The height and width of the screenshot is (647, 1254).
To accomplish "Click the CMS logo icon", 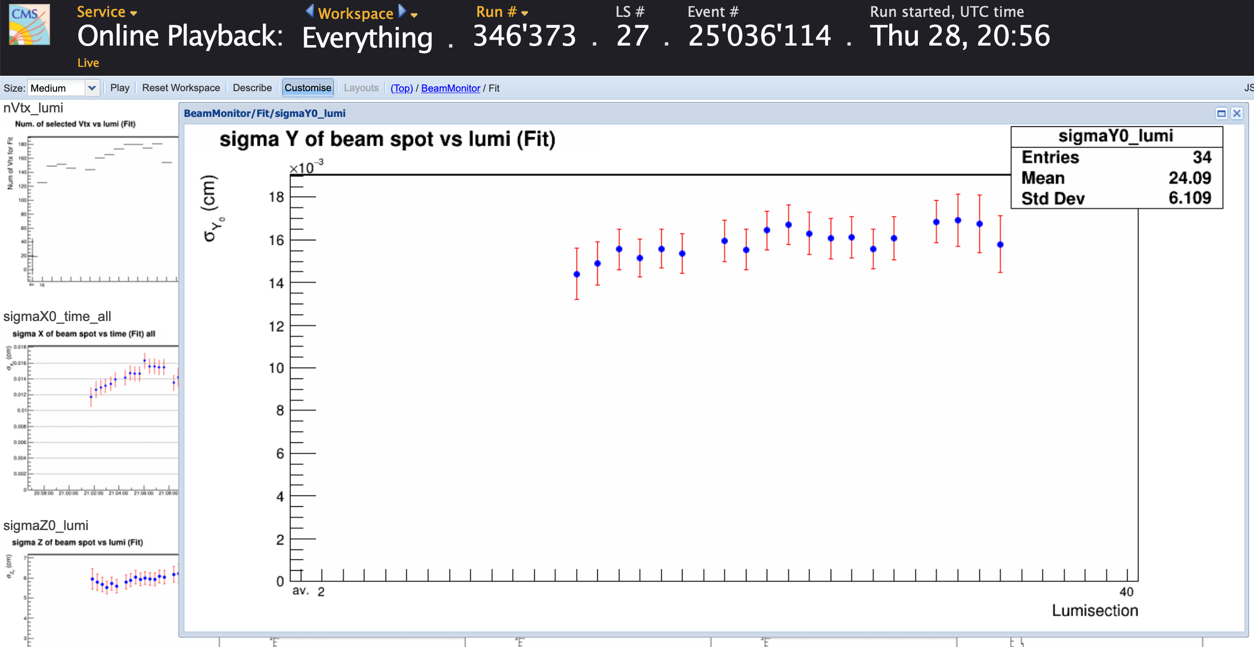I will tap(29, 25).
